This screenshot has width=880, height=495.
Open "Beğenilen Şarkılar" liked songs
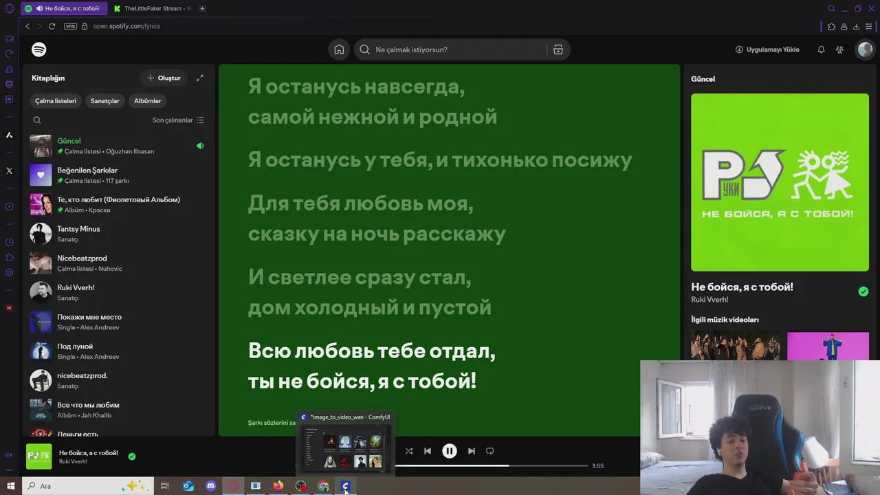pyautogui.click(x=118, y=175)
